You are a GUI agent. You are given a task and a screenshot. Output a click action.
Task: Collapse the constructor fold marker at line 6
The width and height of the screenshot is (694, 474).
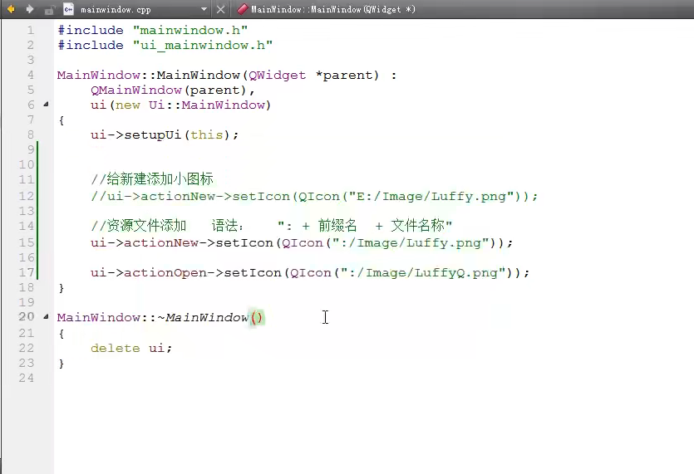[x=46, y=105]
